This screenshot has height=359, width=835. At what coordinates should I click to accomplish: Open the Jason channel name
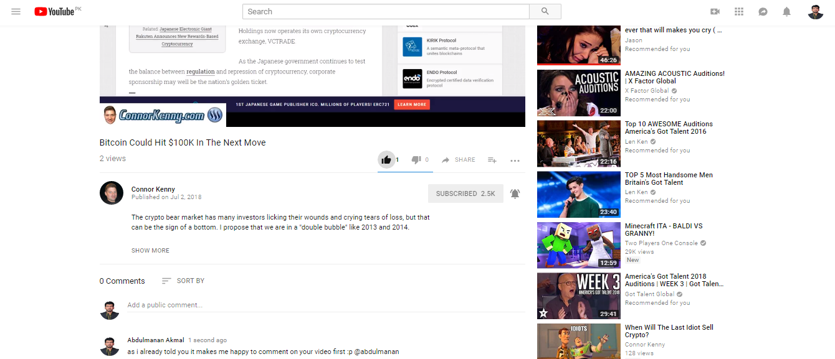633,40
